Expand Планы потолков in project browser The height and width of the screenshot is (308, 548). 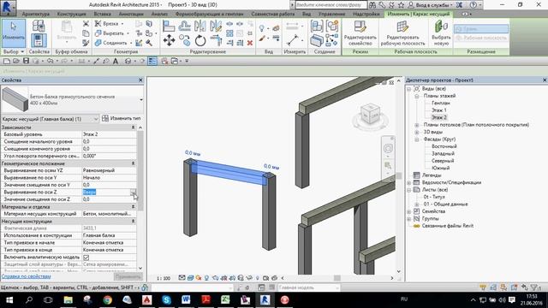tap(417, 125)
